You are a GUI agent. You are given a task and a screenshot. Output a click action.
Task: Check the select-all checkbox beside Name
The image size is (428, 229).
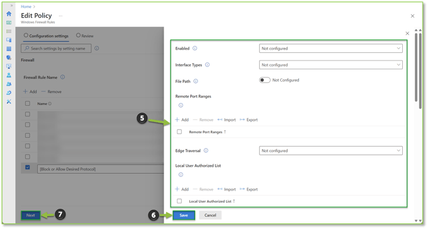[x=28, y=103]
